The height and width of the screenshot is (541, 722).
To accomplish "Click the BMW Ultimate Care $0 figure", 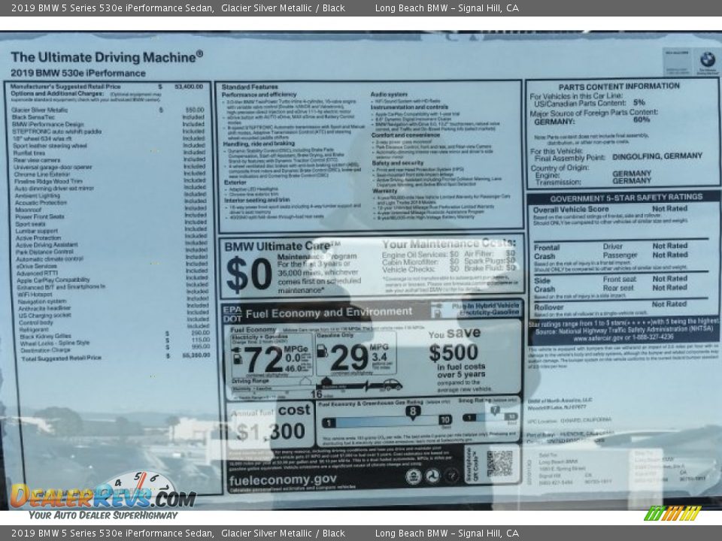I will [248, 275].
